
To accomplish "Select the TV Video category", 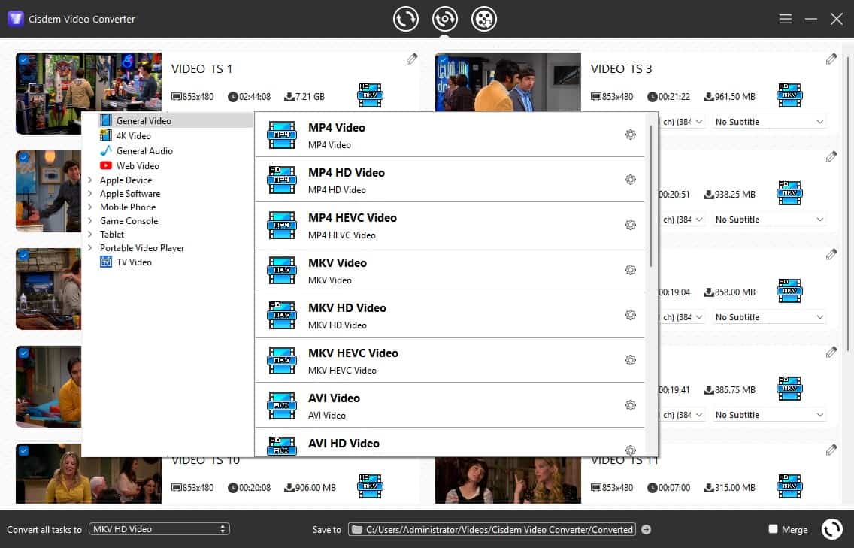I will click(134, 262).
